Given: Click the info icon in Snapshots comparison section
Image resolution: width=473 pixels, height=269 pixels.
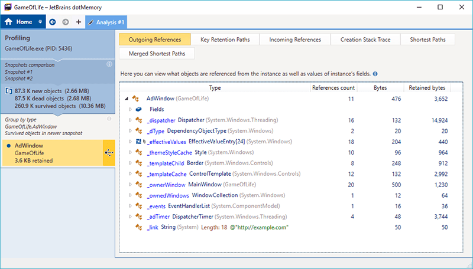Looking at the screenshot, I should tap(109, 64).
